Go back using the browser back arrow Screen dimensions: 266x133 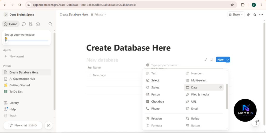pyautogui.click(x=5, y=5)
